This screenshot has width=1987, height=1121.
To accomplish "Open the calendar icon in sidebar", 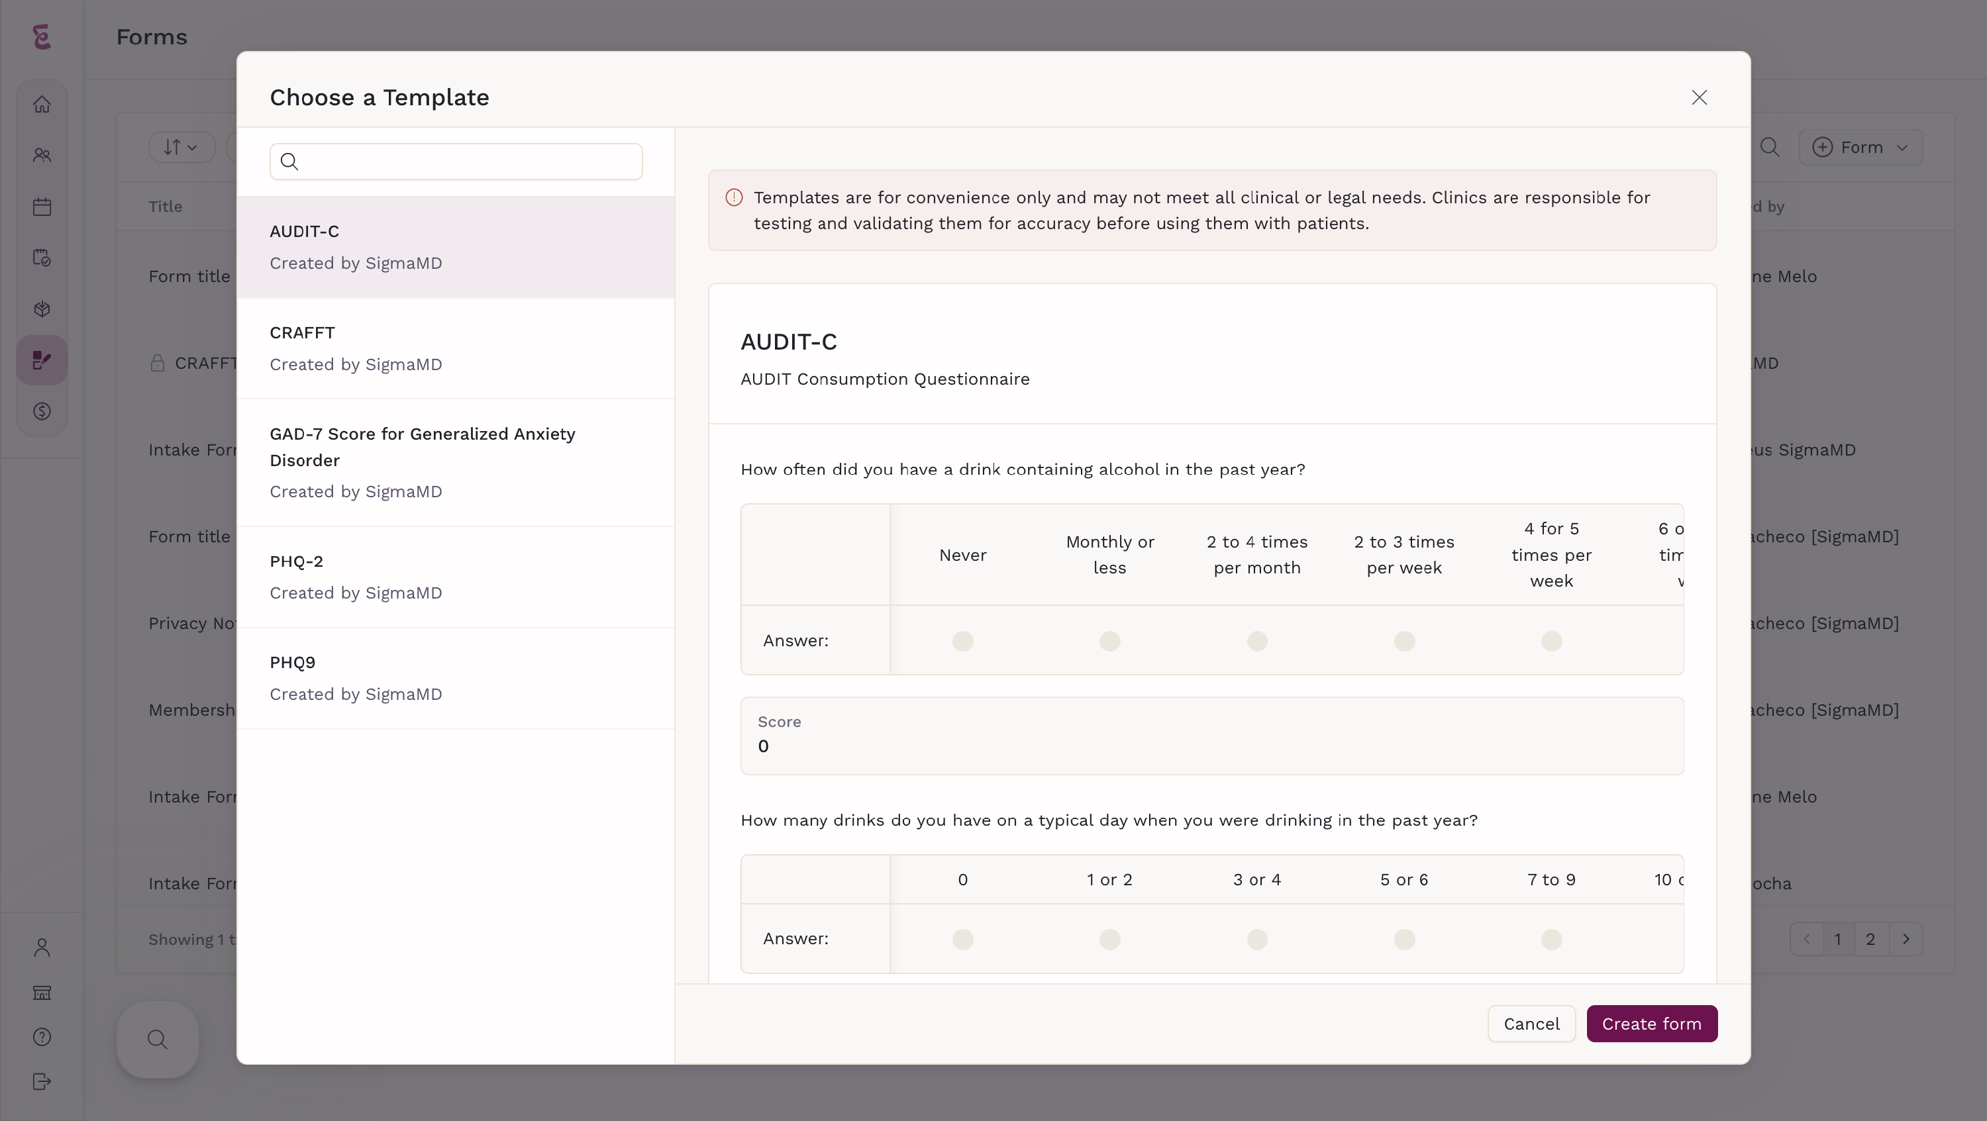I will [x=42, y=207].
